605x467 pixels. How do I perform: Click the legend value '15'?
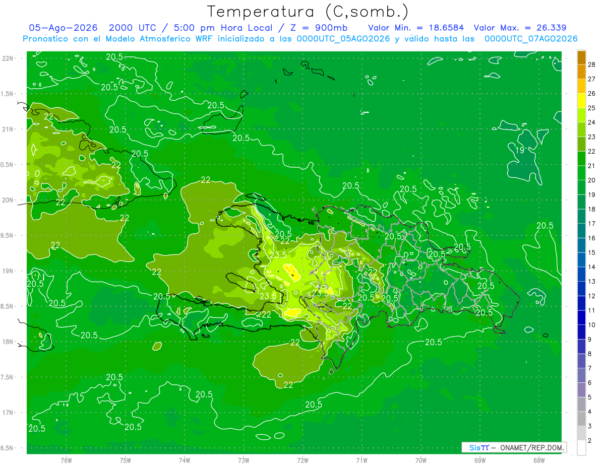pyautogui.click(x=592, y=252)
